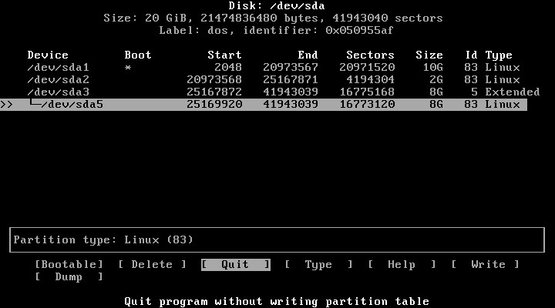Click the Type column header
555x308 pixels.
pos(499,55)
